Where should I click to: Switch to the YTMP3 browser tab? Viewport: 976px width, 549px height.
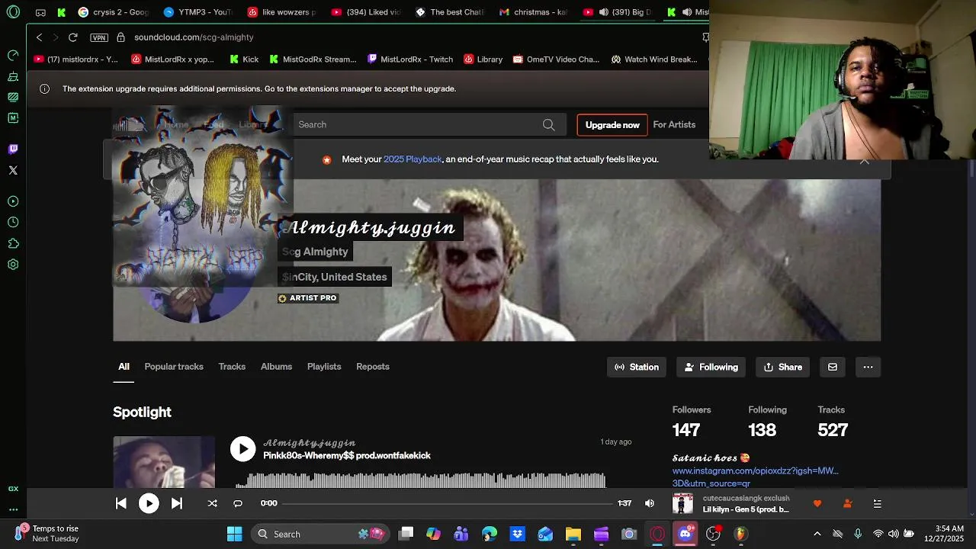pos(197,12)
